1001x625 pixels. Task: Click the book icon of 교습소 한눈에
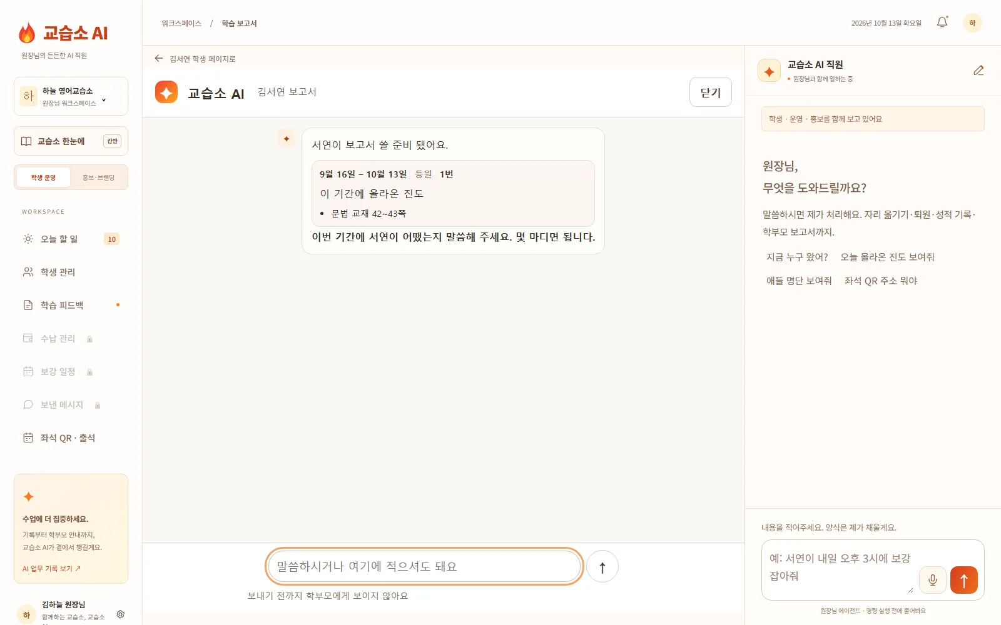(x=26, y=141)
